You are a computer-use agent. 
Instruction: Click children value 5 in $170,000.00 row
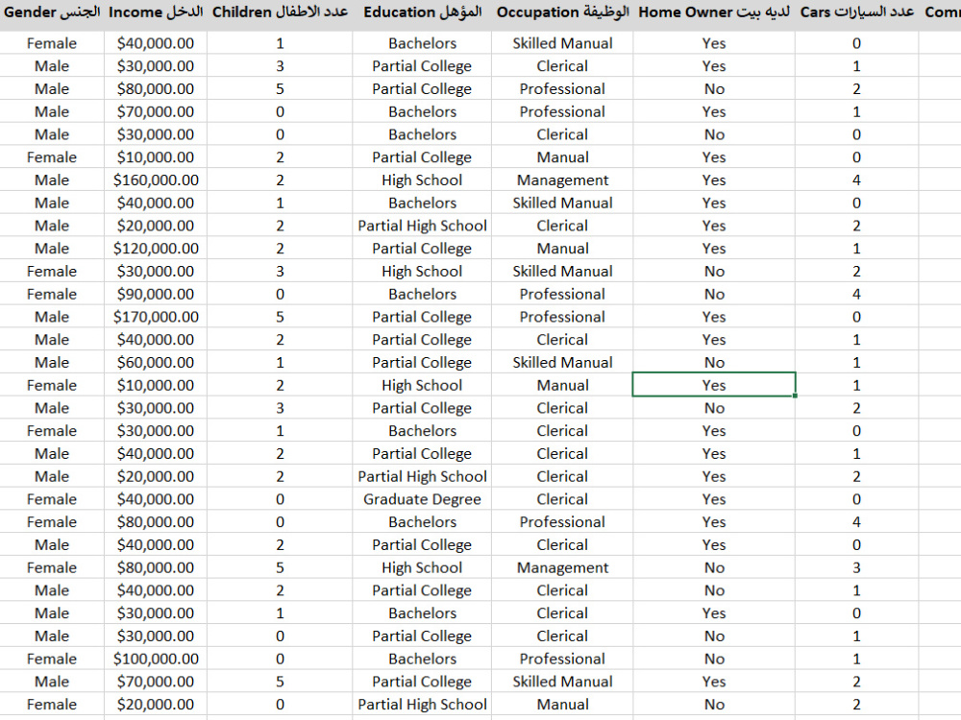pos(280,317)
